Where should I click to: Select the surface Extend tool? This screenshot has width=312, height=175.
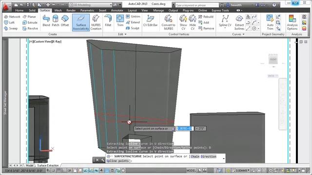tap(133, 22)
